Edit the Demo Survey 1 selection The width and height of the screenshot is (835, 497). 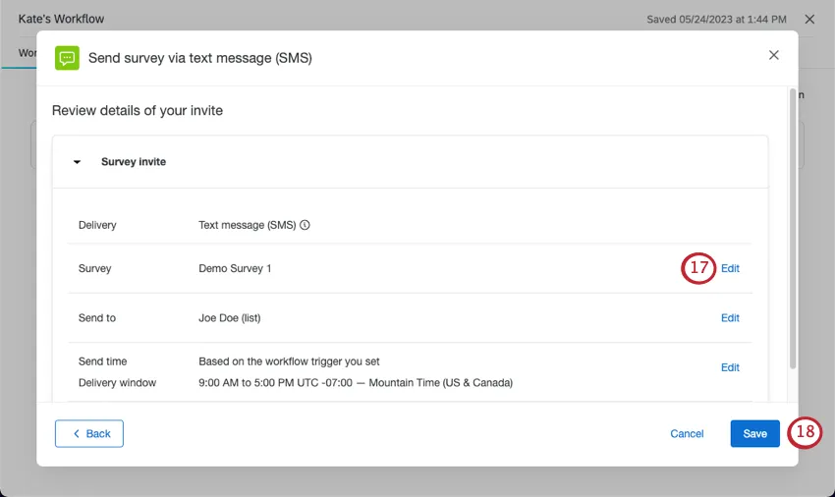coord(730,268)
